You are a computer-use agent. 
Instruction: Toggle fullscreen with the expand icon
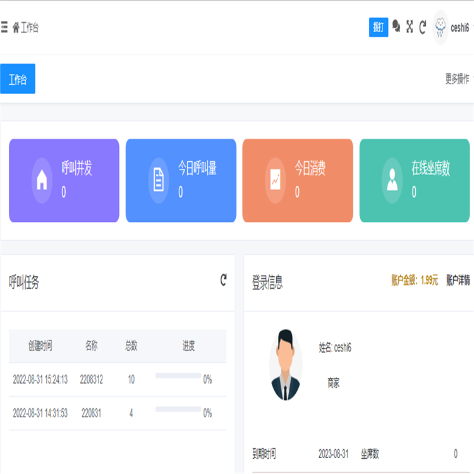coord(410,27)
